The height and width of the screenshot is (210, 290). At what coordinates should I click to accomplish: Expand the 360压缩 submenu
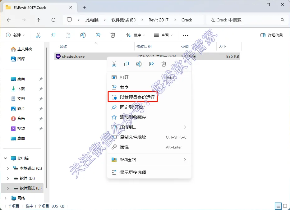(x=185, y=160)
